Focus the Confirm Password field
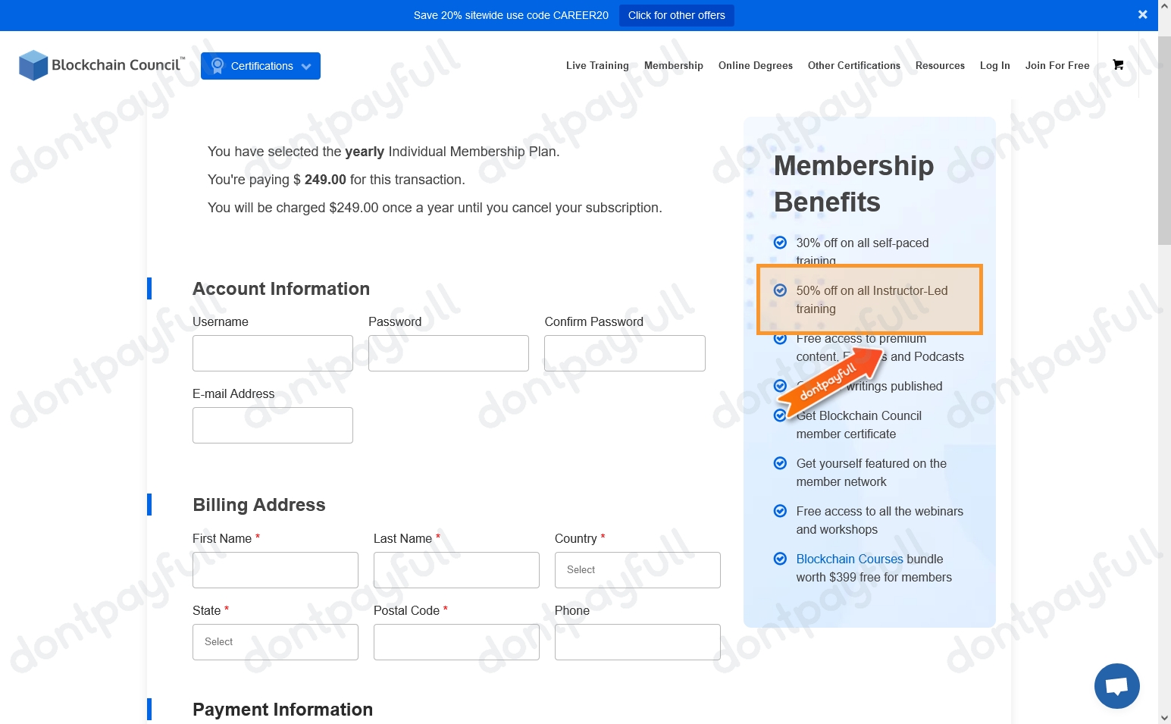Viewport: 1171px width, 724px height. 625,353
